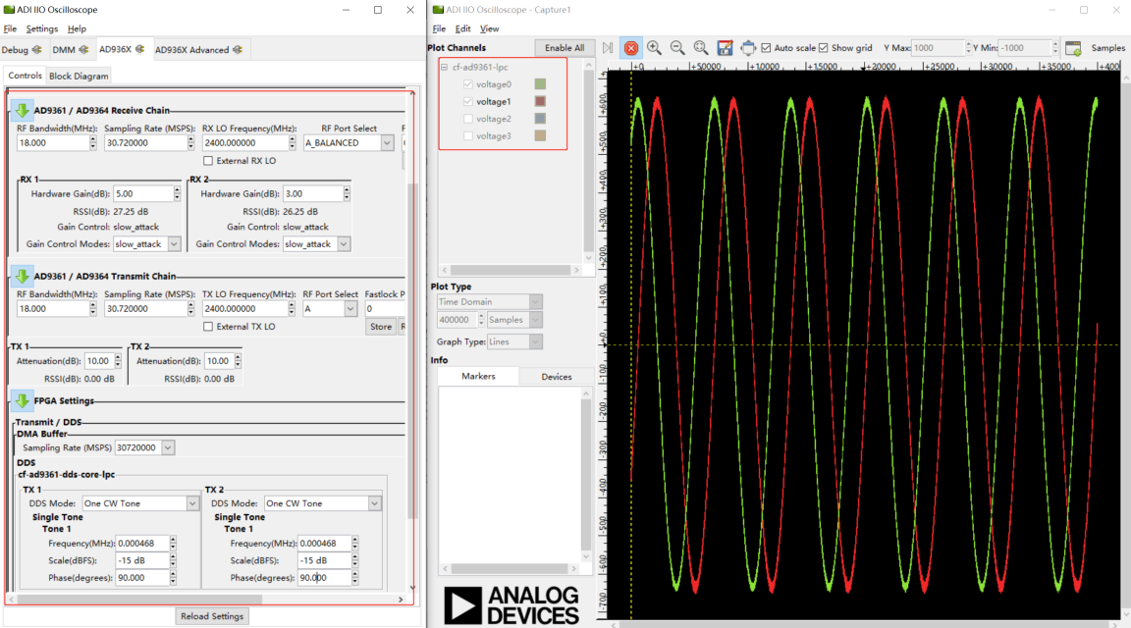This screenshot has height=628, width=1131.
Task: Uncheck the Auto scale checkbox
Action: 767,48
